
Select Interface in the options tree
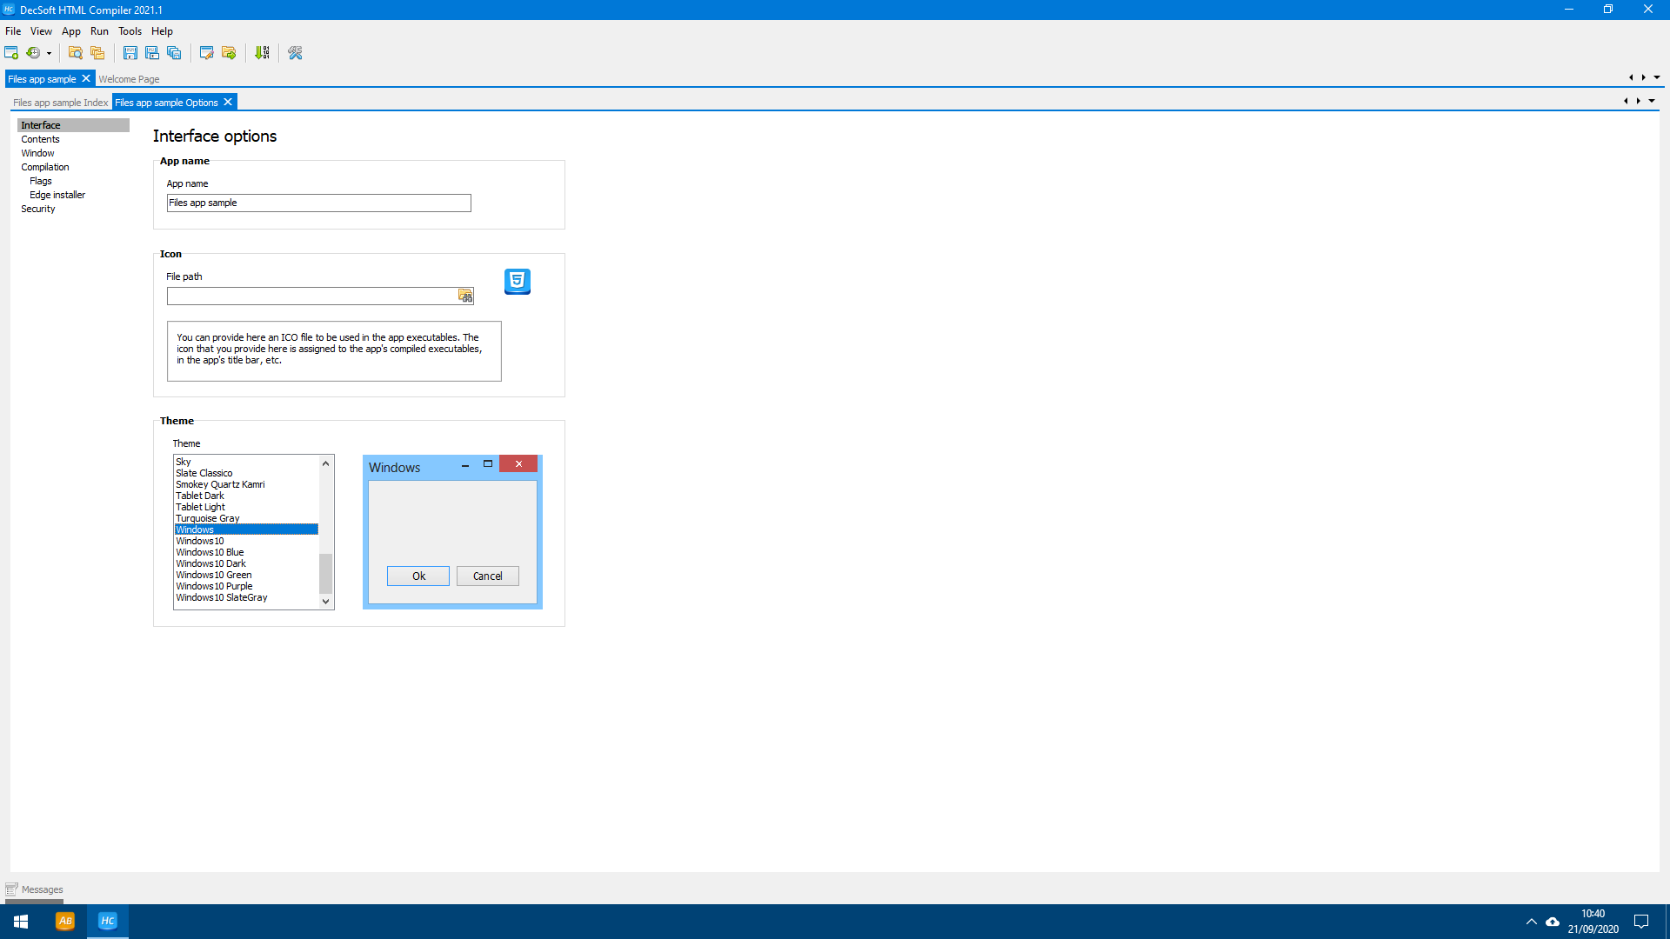tap(73, 125)
